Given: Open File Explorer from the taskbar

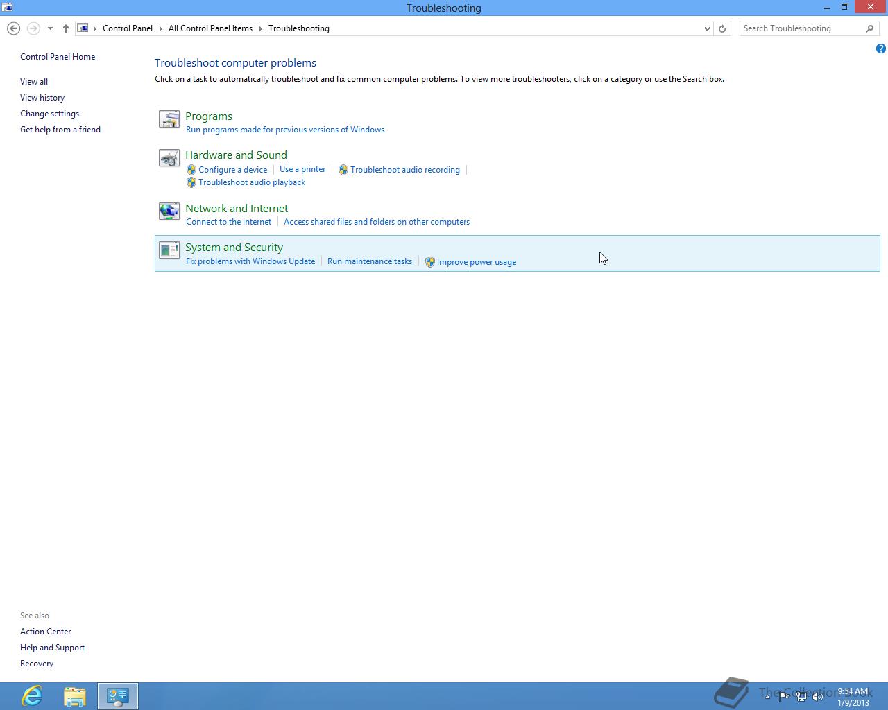Looking at the screenshot, I should (x=75, y=696).
